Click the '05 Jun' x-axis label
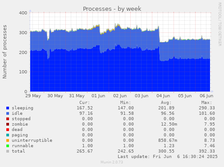 [185, 96]
